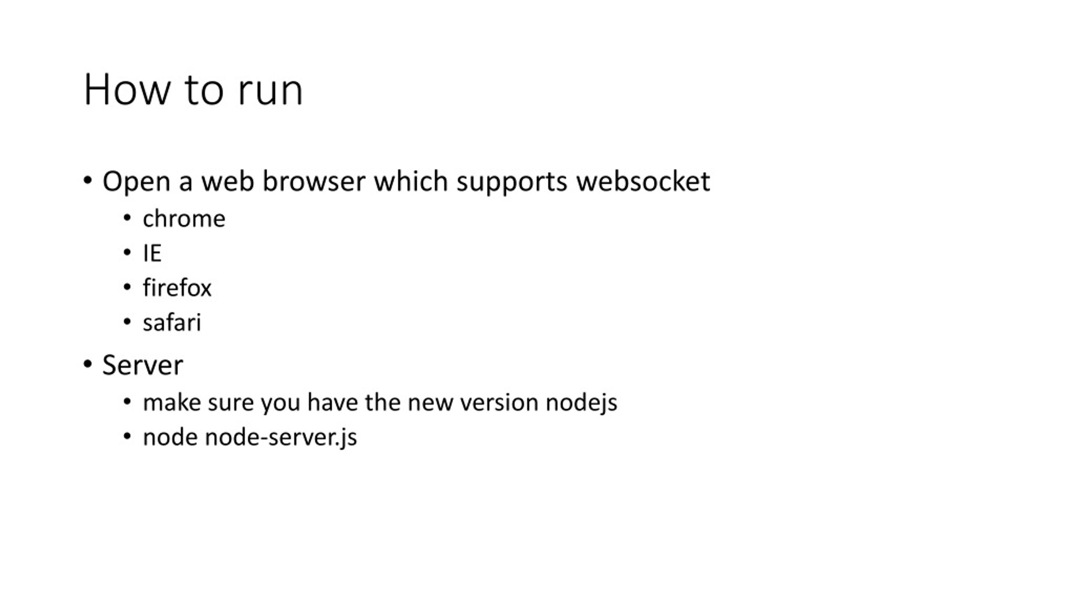This screenshot has height=605, width=1075.
Task: Click the 'How to run' slide title
Action: (193, 89)
